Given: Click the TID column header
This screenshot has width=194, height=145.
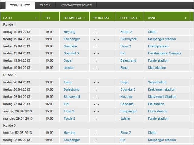Looking at the screenshot, I should (48, 18).
